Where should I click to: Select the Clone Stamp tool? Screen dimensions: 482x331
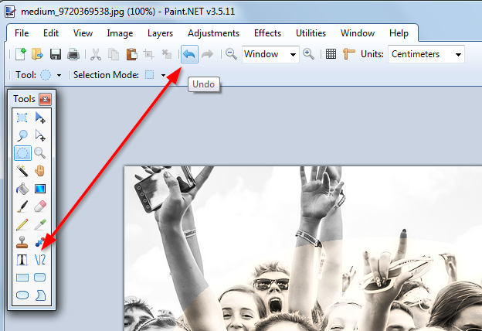tap(22, 242)
